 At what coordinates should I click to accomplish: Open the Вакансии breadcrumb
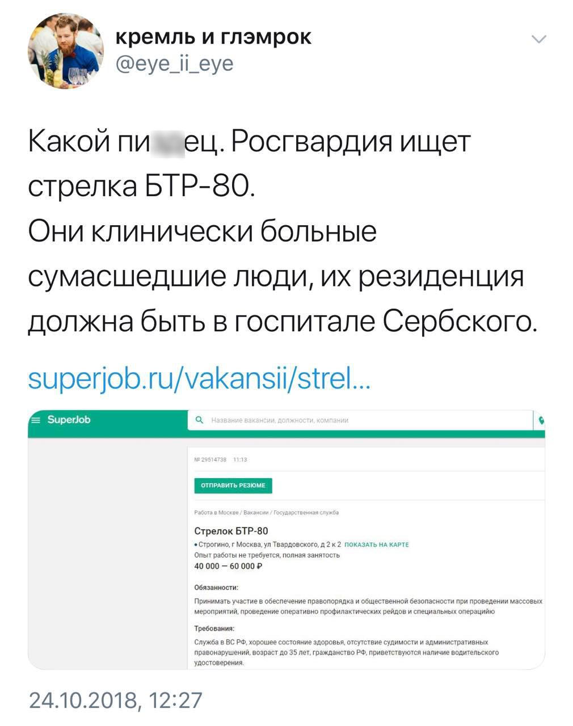click(x=257, y=512)
